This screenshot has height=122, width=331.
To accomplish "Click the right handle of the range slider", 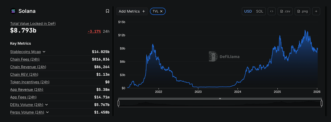I will (x=322, y=103).
